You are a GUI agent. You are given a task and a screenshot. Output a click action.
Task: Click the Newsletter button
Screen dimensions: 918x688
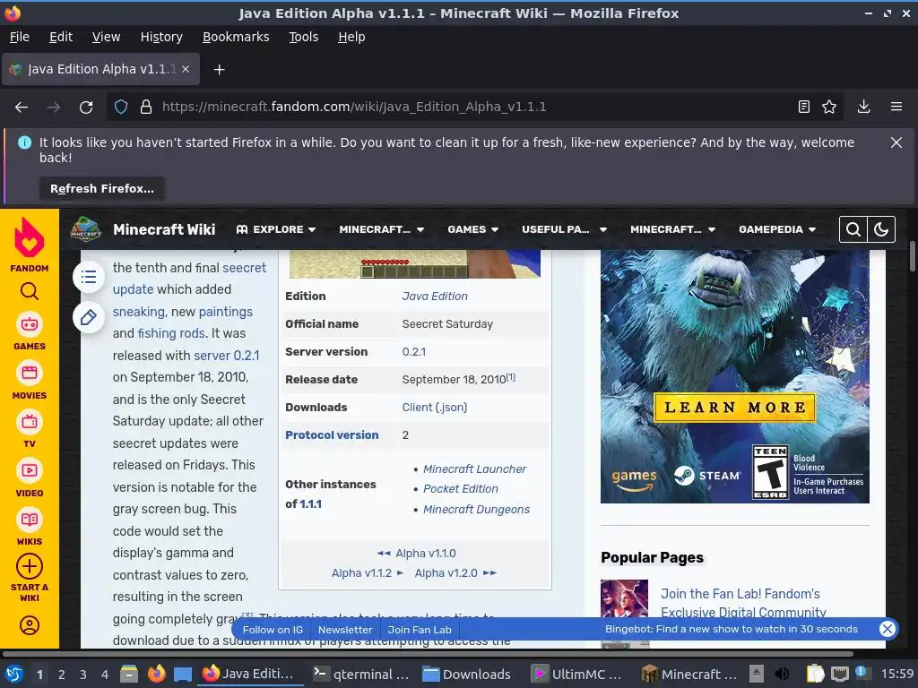click(x=345, y=630)
